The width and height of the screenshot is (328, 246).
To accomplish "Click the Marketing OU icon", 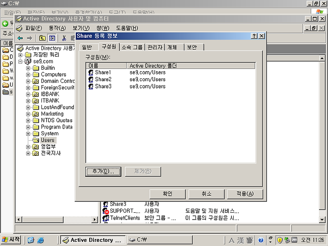I will 36,114.
